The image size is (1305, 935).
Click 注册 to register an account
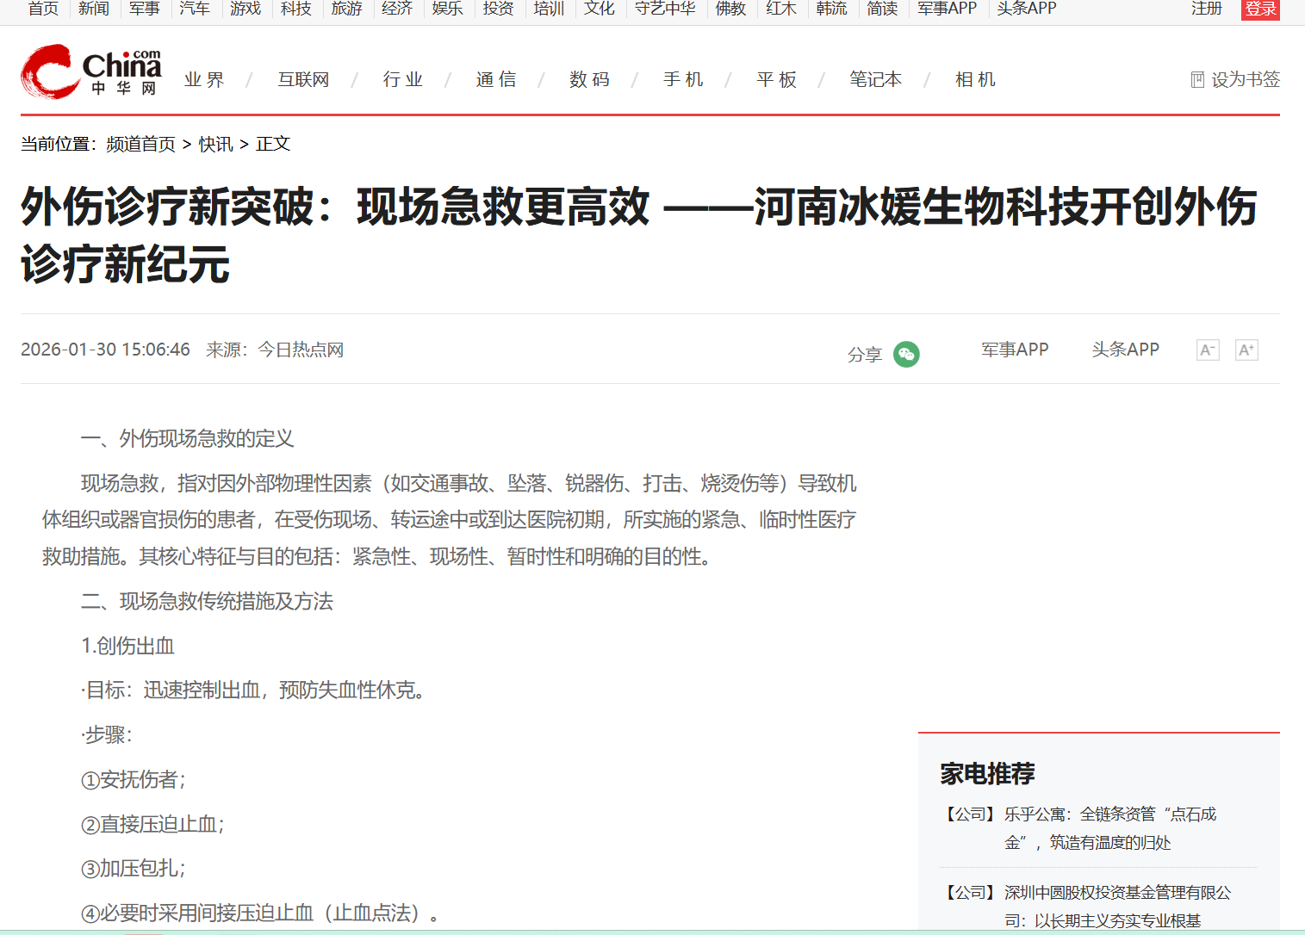coord(1207,9)
